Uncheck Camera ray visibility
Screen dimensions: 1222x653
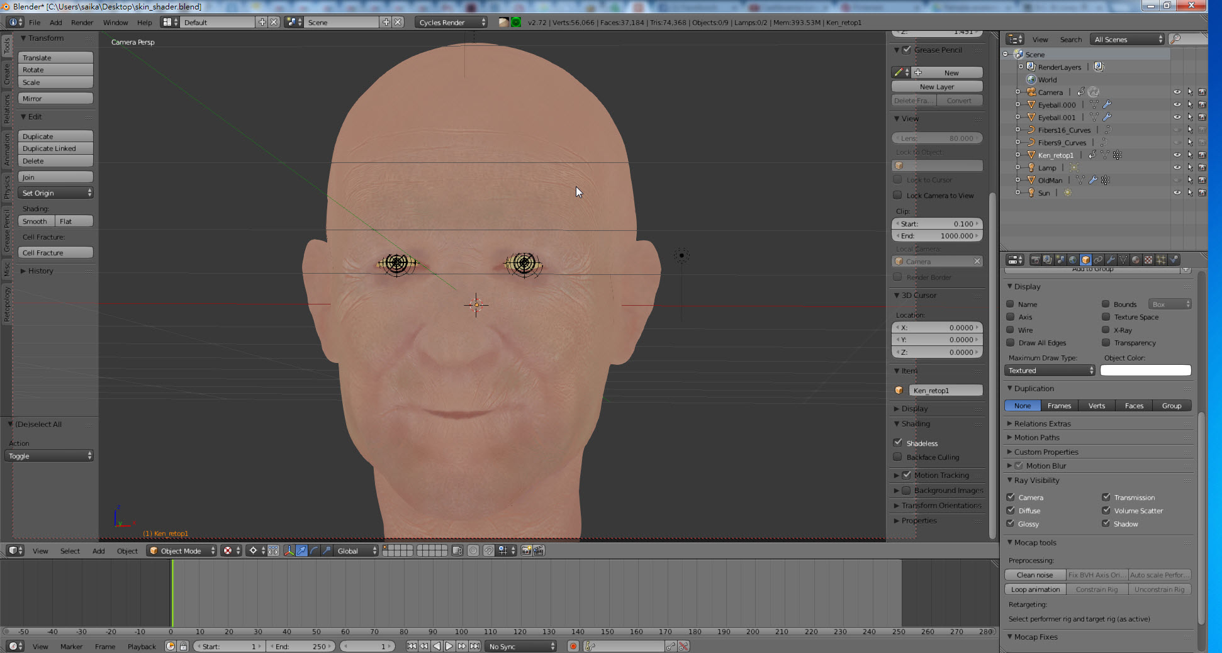pyautogui.click(x=1011, y=497)
